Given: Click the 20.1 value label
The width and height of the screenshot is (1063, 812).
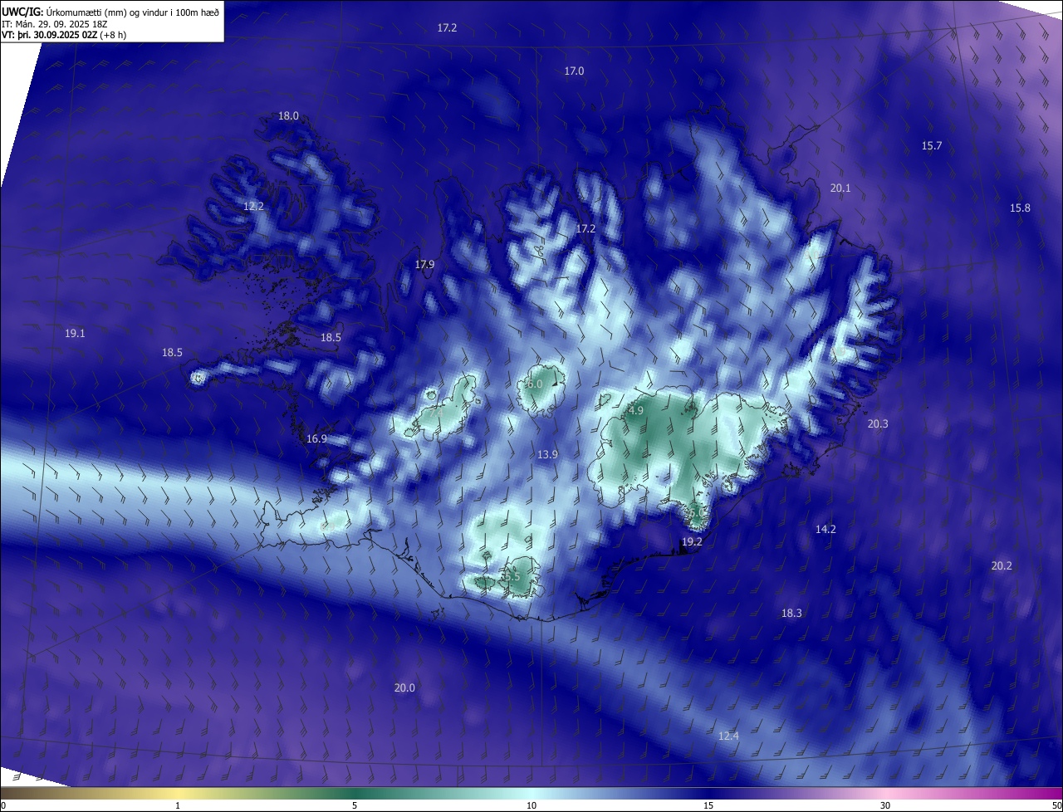Looking at the screenshot, I should coord(840,188).
